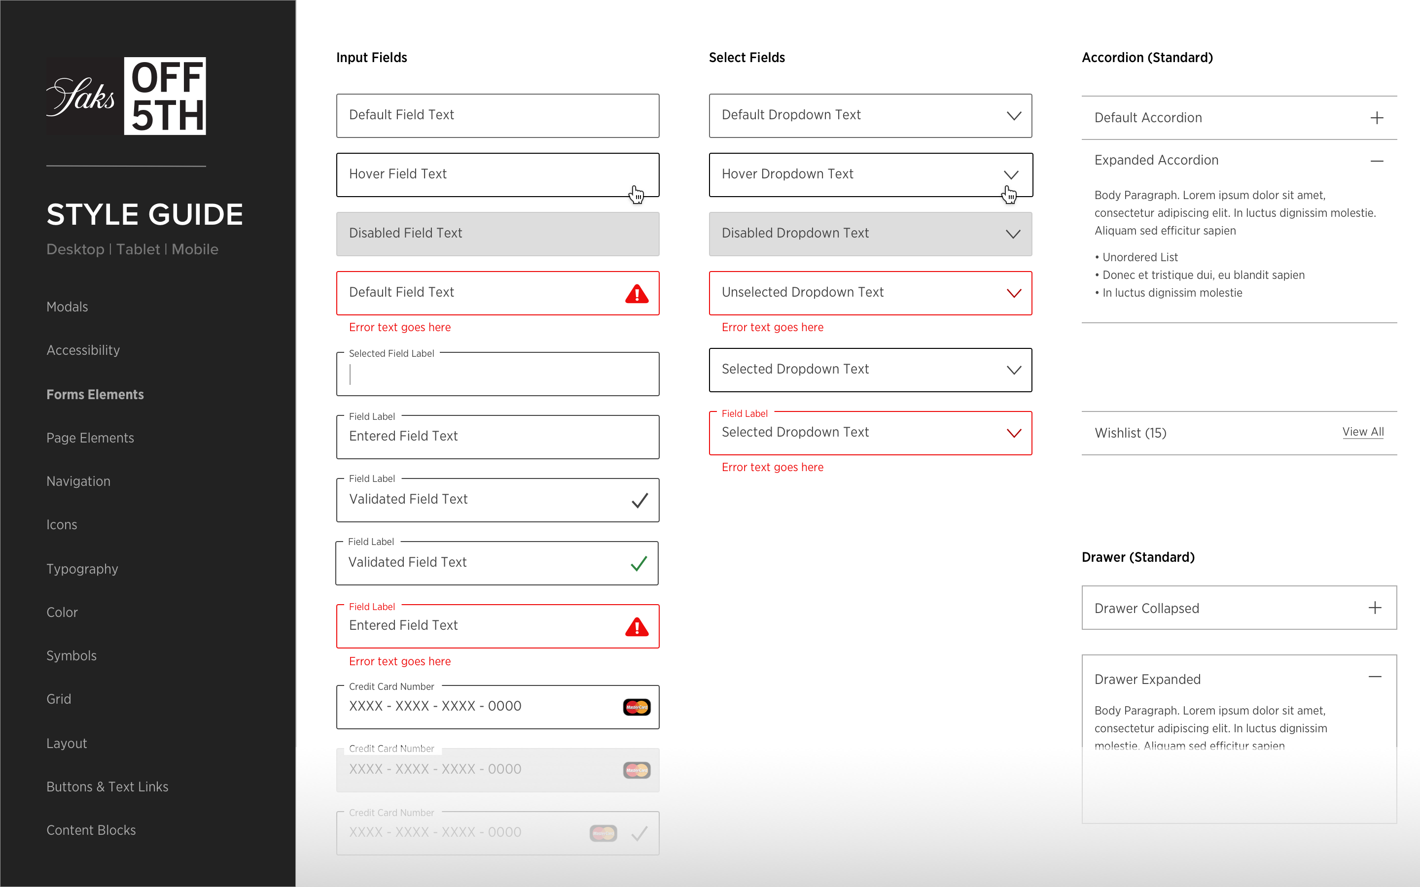
Task: Click the error text below the Unselected Dropdown
Action: tap(773, 327)
